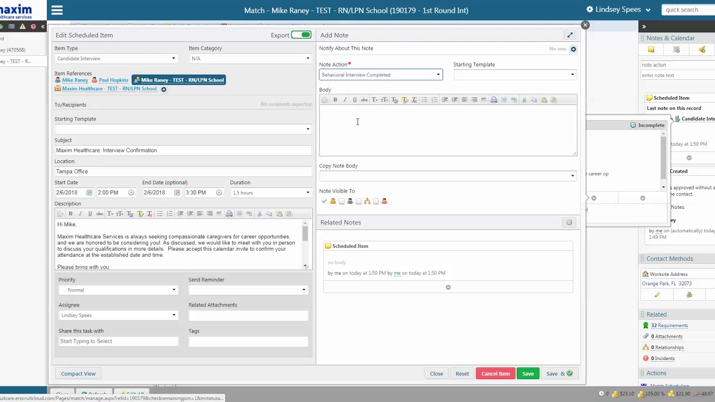
Task: Add a Notify About This Note recipient
Action: 573,49
